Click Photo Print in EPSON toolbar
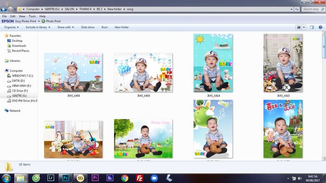The width and height of the screenshot is (326, 183). click(x=54, y=21)
